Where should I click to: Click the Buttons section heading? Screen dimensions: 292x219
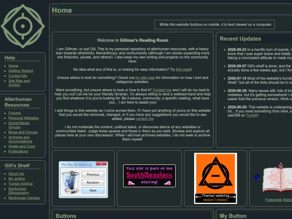[x=66, y=216]
